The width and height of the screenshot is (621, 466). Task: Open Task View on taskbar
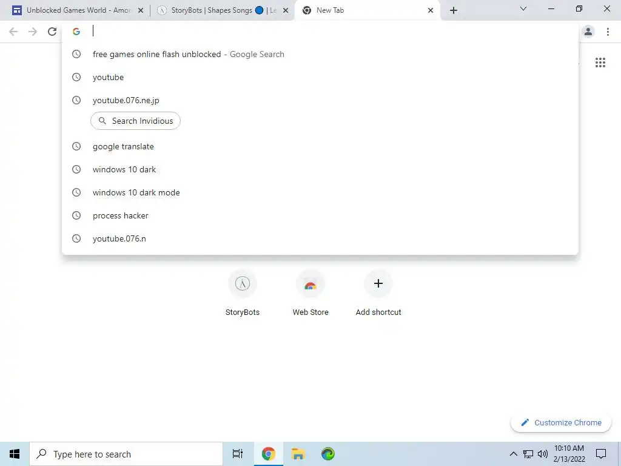point(238,454)
